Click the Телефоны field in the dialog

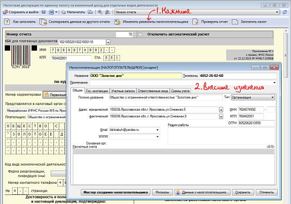coord(238,76)
